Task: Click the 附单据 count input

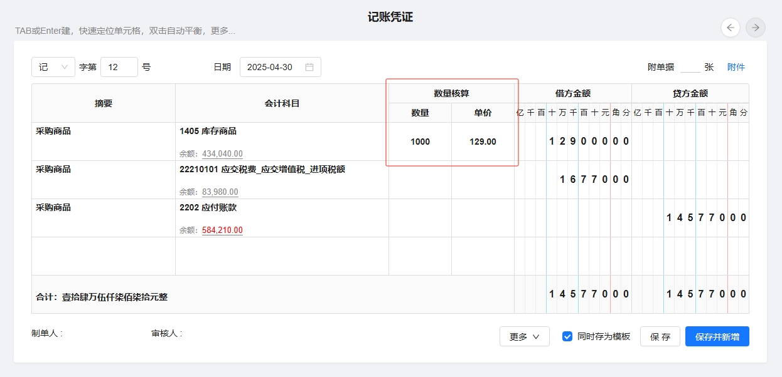Action: tap(690, 67)
